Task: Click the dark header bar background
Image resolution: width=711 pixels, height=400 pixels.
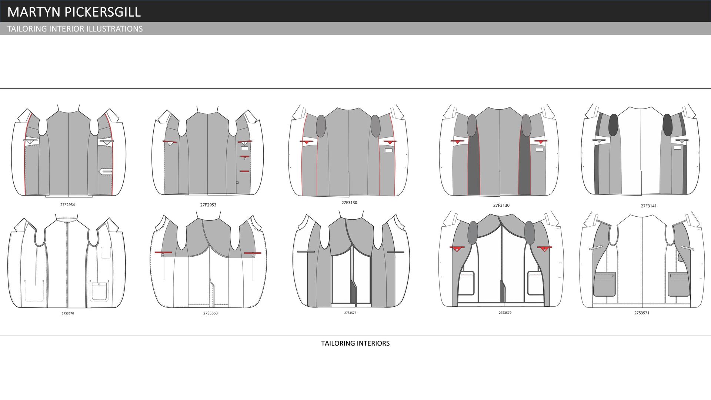Action: point(407,11)
